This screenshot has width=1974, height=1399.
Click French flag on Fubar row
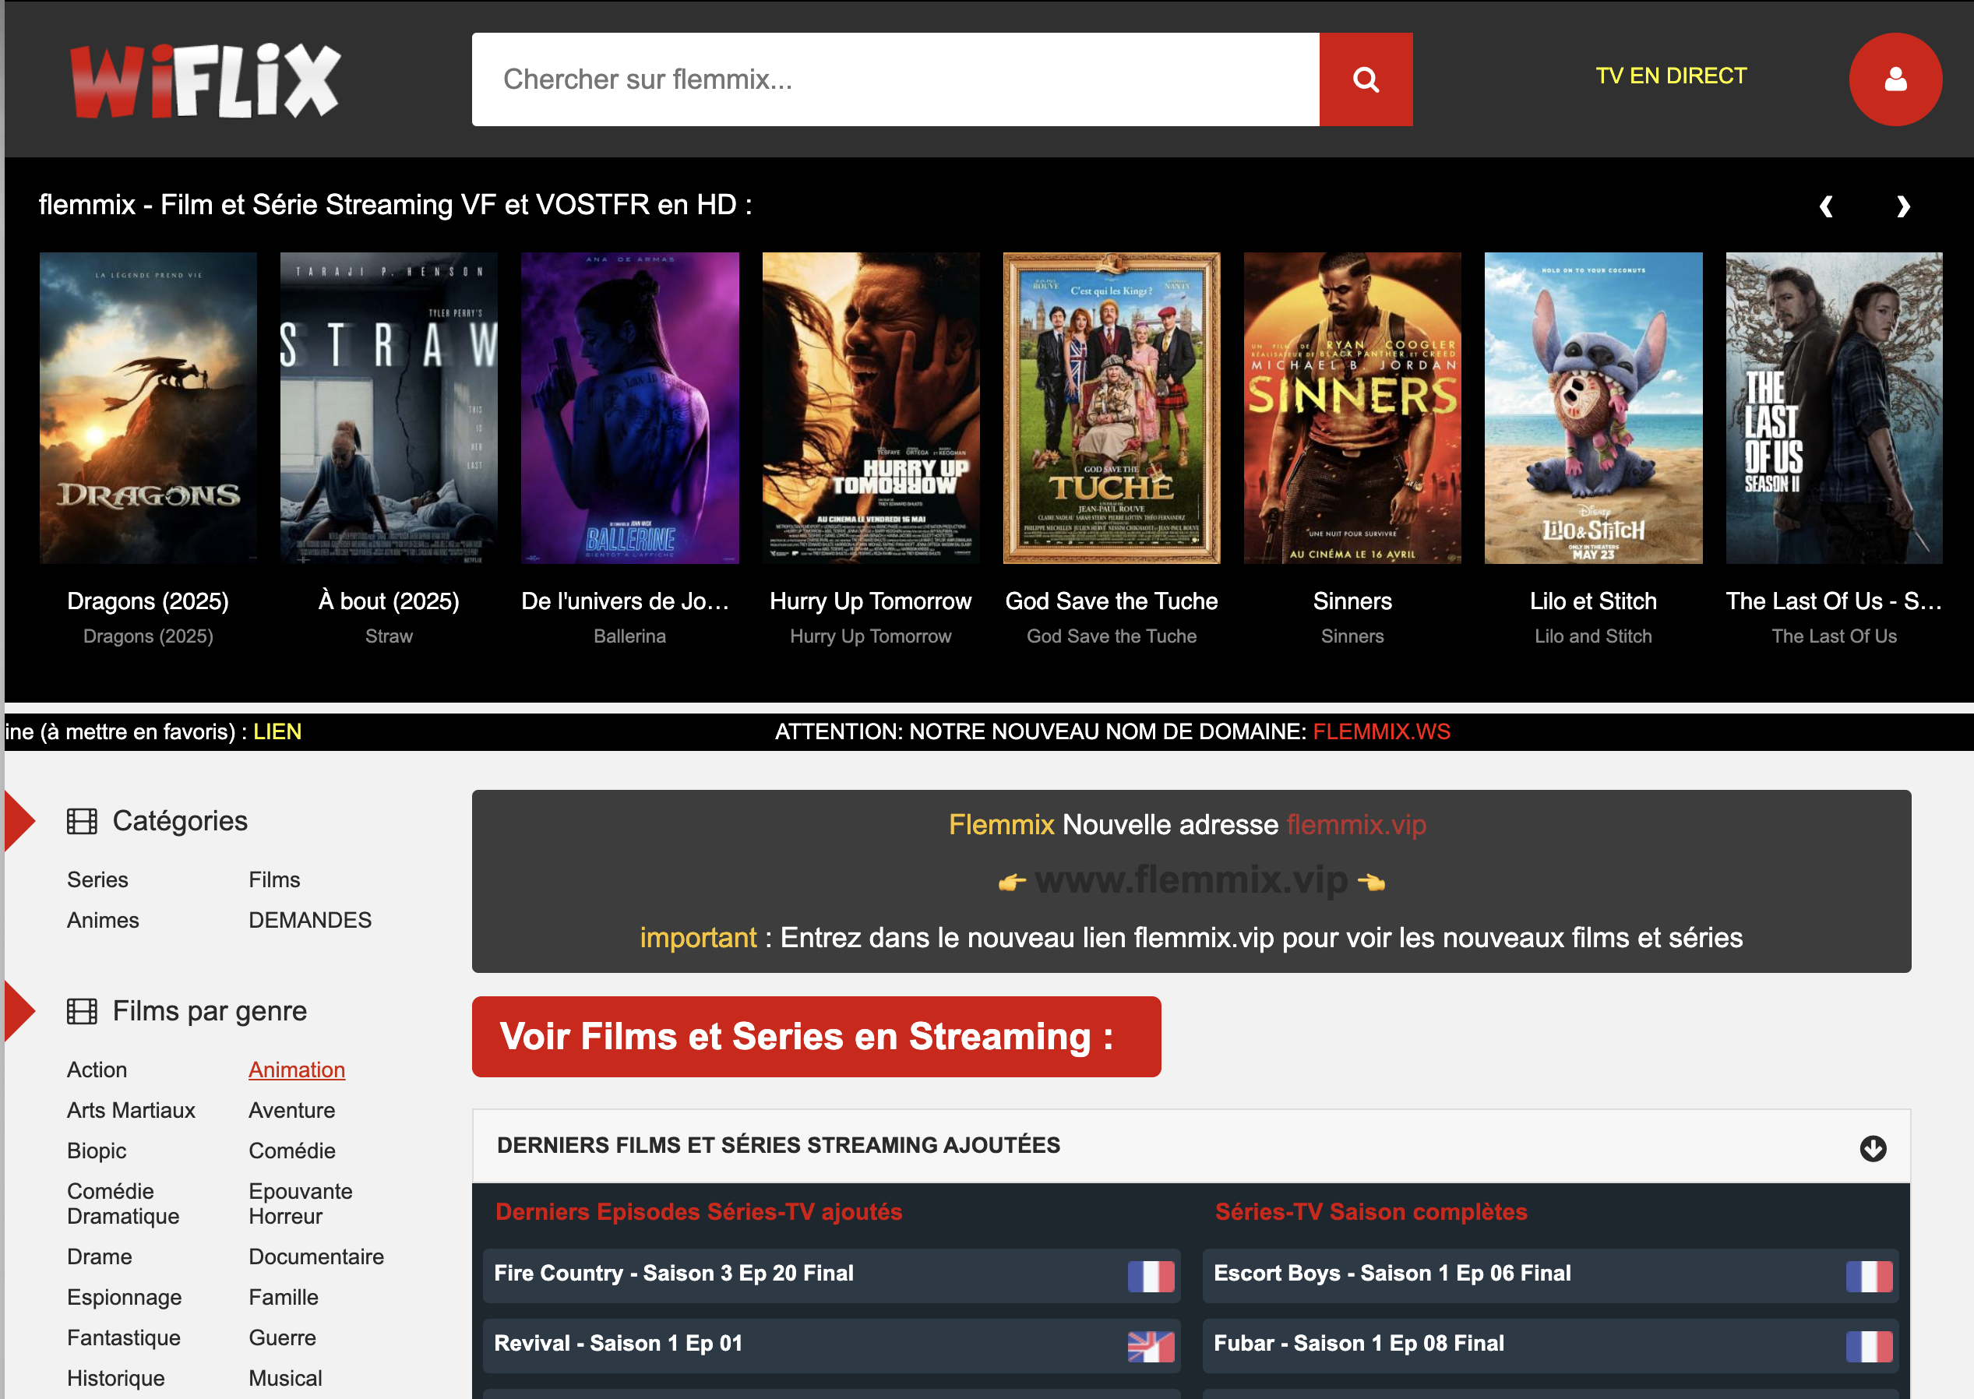coord(1869,1345)
